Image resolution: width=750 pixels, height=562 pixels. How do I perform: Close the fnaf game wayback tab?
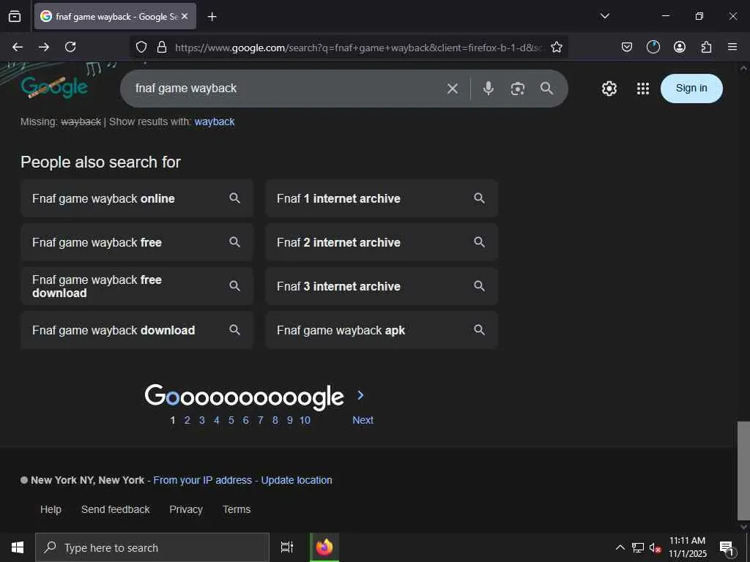[185, 16]
